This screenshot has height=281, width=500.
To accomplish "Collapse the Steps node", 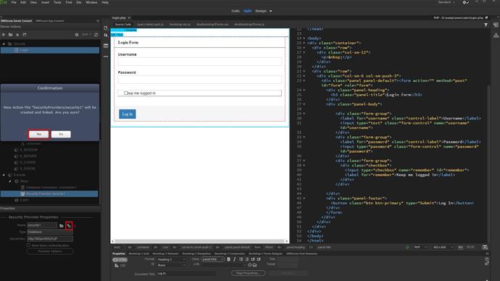I will (x=10, y=181).
